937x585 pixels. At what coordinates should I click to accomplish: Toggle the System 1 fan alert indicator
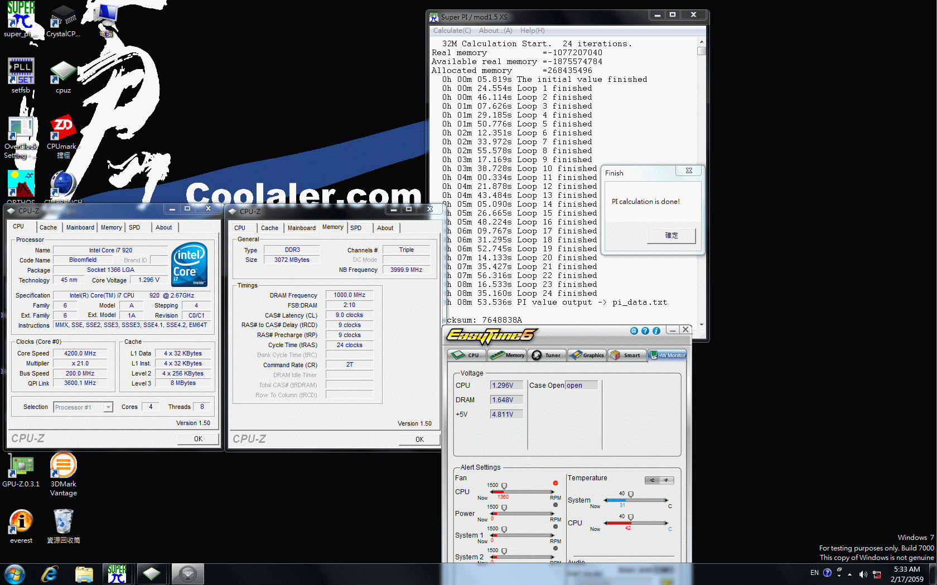tap(556, 526)
